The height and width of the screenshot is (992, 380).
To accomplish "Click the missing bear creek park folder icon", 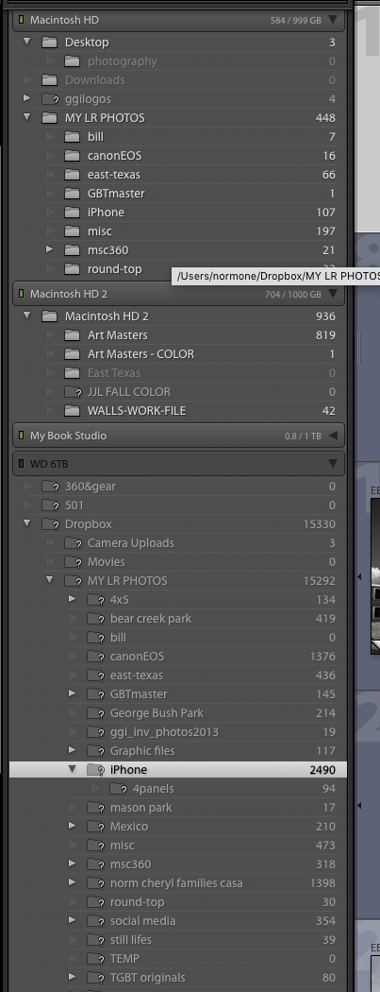I will tap(94, 619).
